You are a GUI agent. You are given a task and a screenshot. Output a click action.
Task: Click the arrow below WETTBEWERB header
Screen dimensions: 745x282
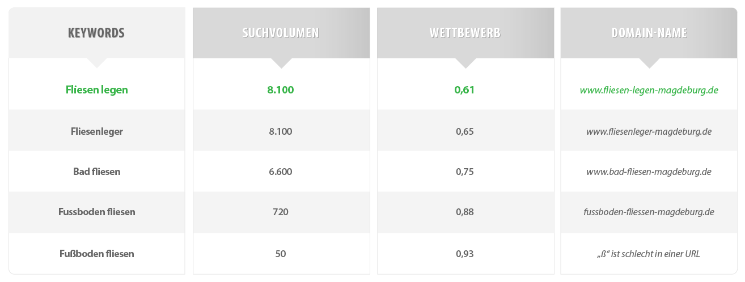click(x=465, y=63)
